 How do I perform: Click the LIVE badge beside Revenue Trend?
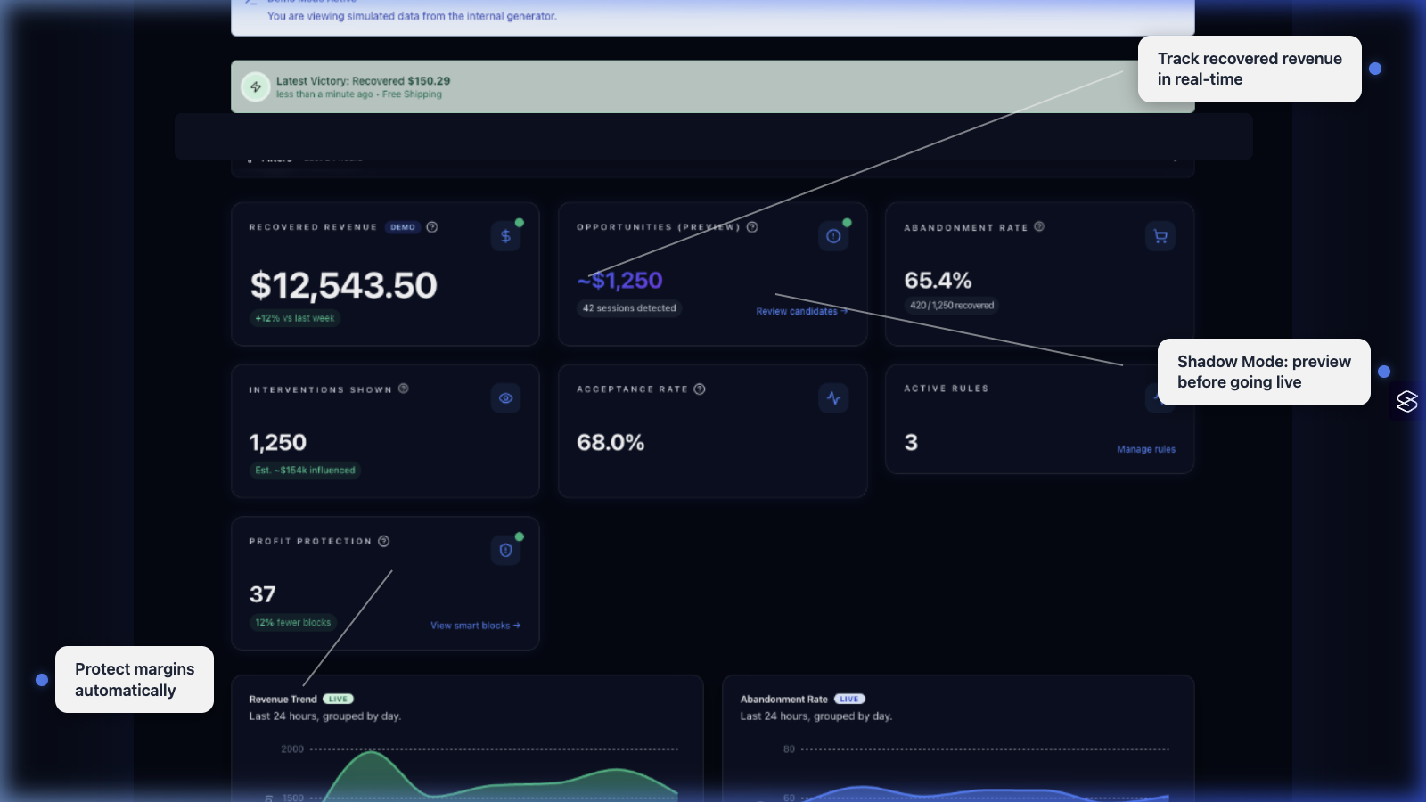[338, 699]
